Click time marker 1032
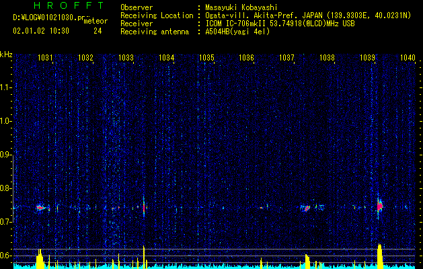 pyautogui.click(x=85, y=58)
